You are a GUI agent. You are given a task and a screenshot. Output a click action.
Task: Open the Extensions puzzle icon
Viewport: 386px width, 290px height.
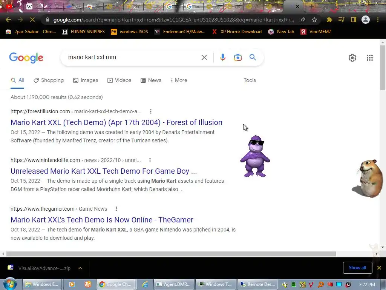tap(329, 20)
